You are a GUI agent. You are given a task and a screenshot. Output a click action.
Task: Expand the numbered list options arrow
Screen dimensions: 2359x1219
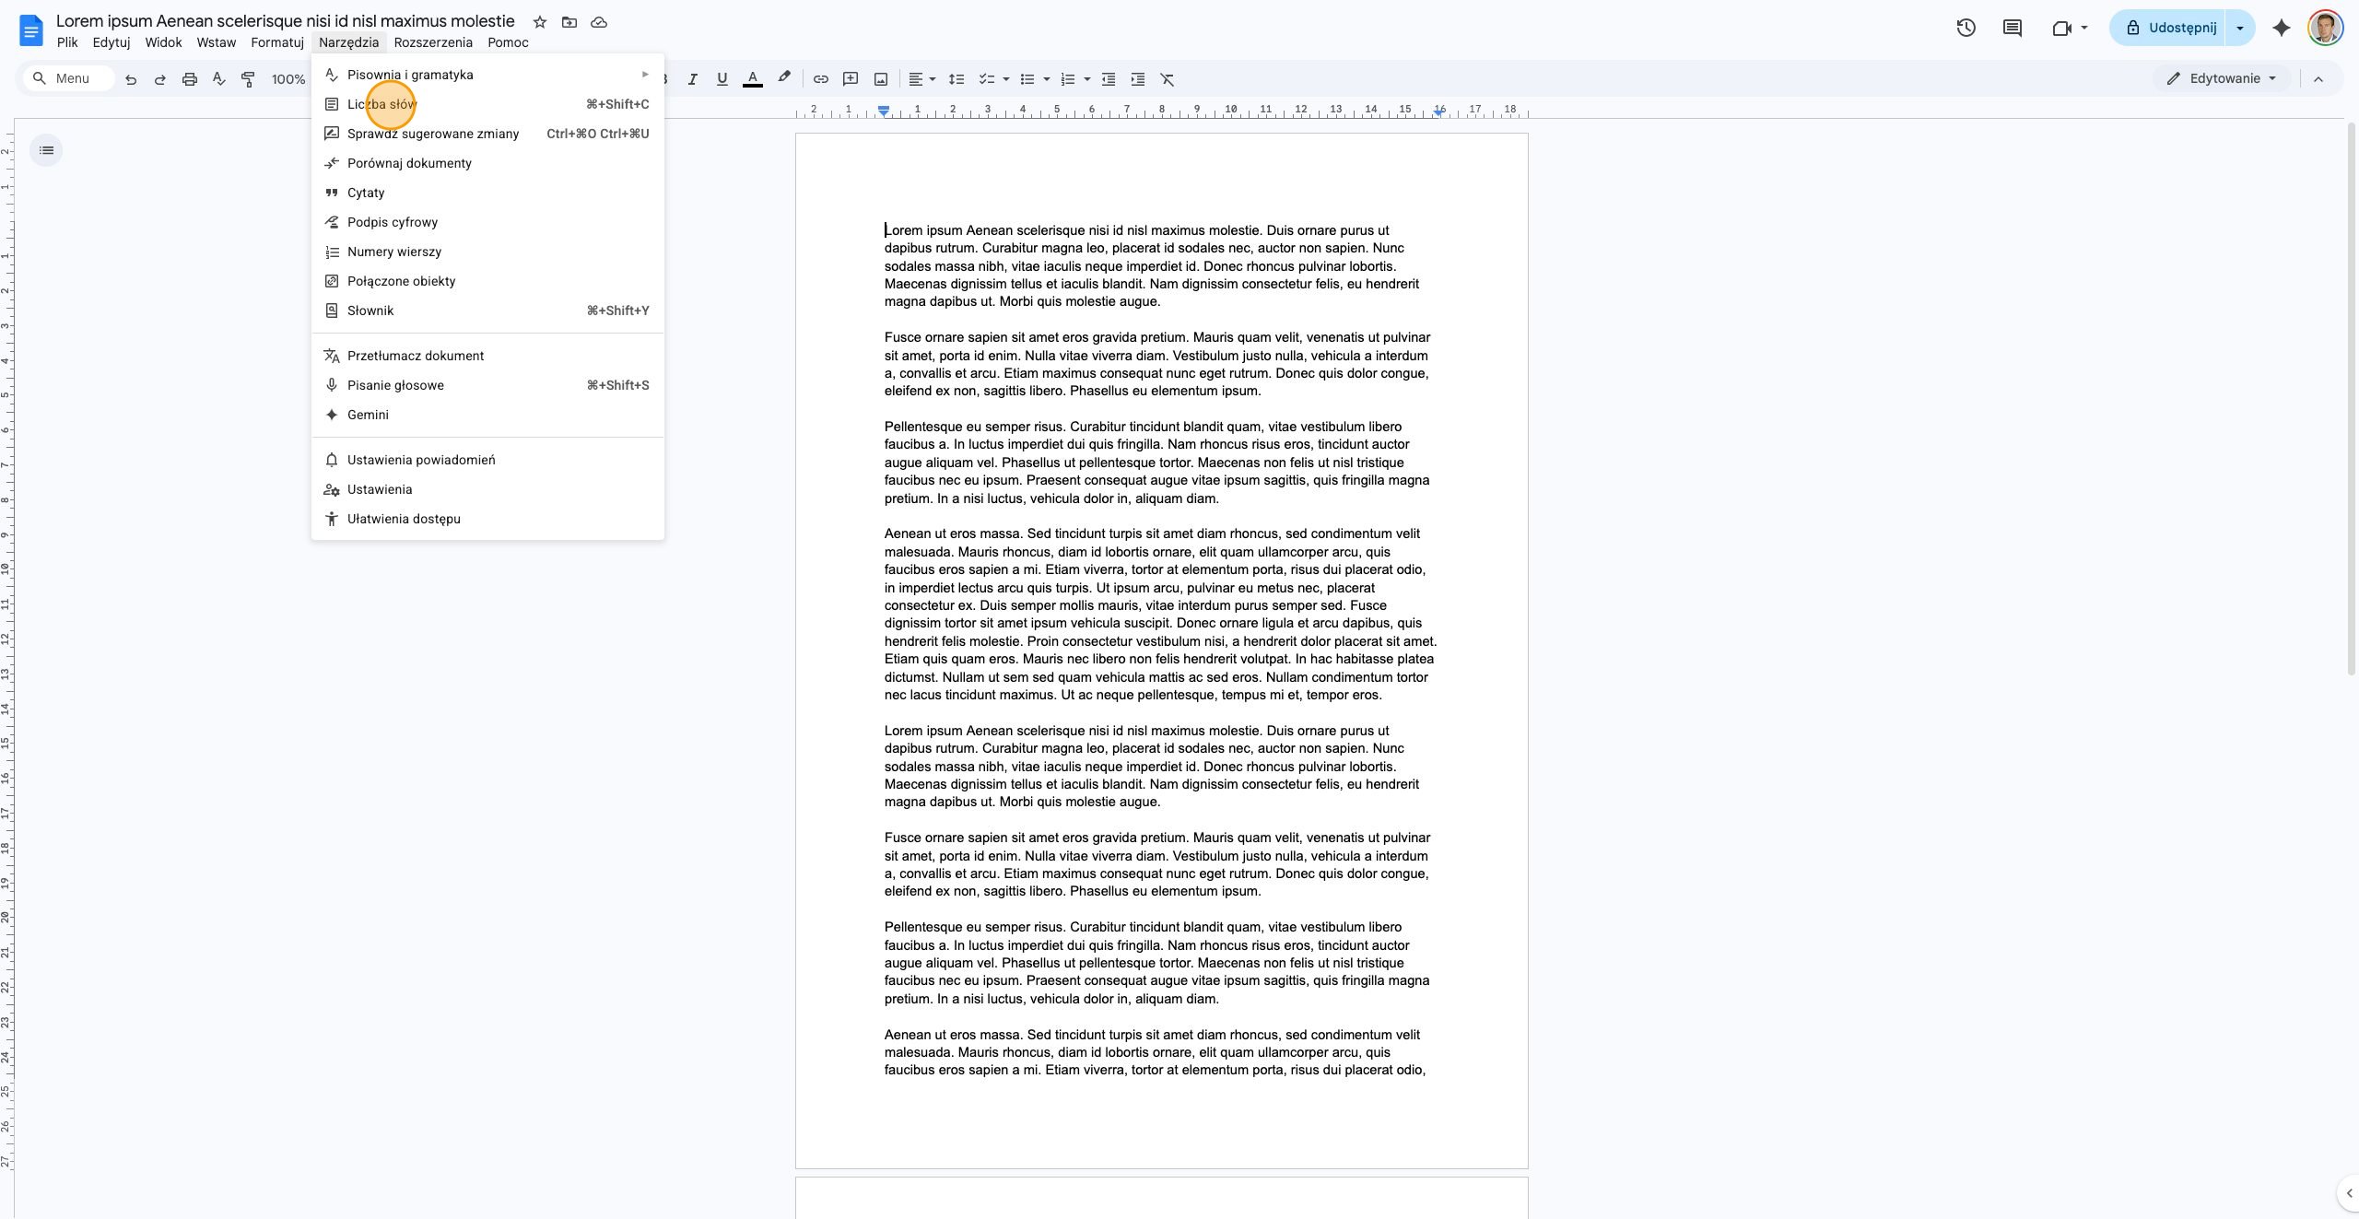(1087, 79)
